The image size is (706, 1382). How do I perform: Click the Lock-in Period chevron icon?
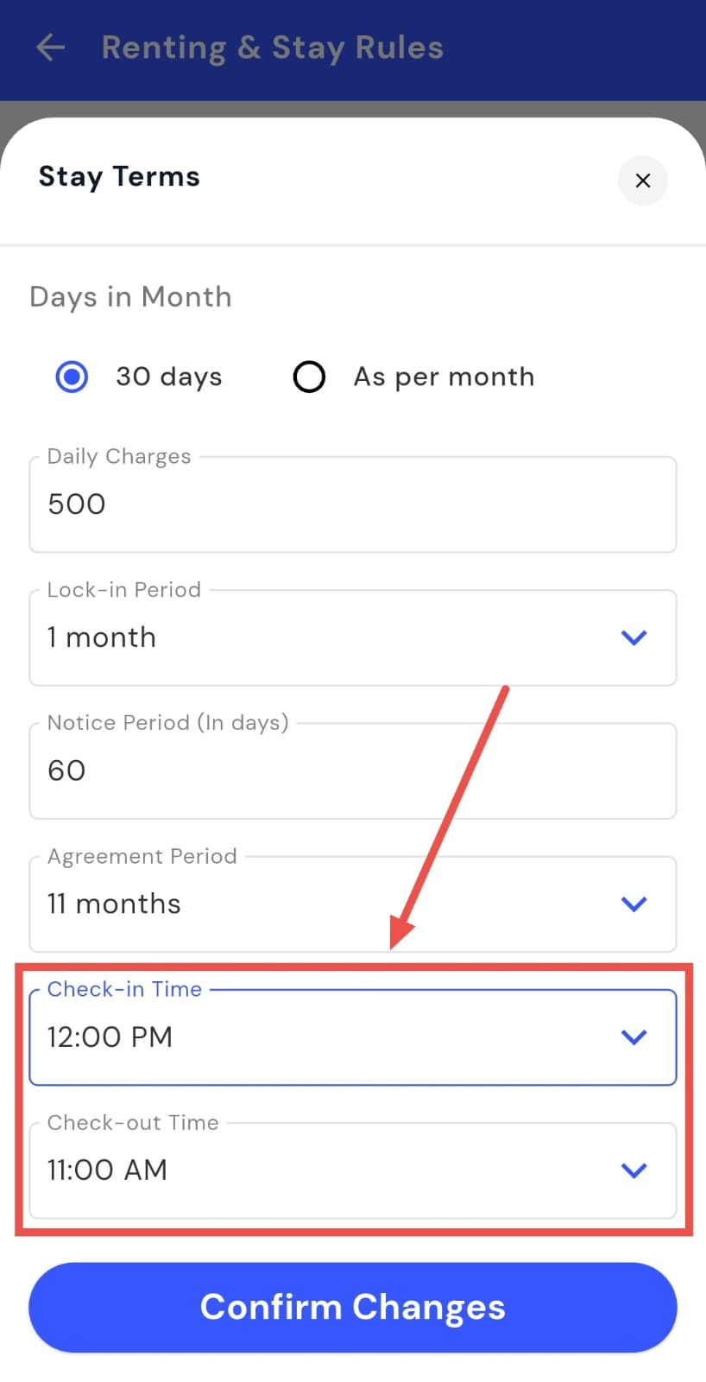(634, 637)
